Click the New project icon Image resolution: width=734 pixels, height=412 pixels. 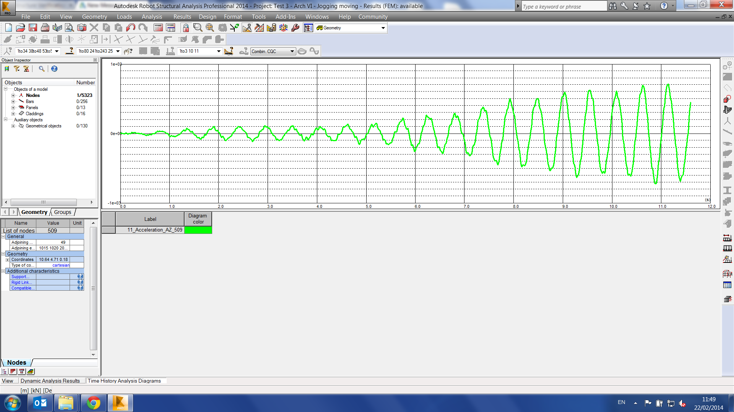8,28
